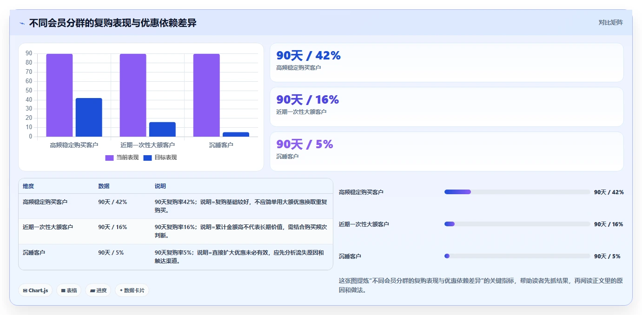Click the blue 目标表现 legend swatch
Viewport: 642px width, 315px height.
pyautogui.click(x=147, y=157)
